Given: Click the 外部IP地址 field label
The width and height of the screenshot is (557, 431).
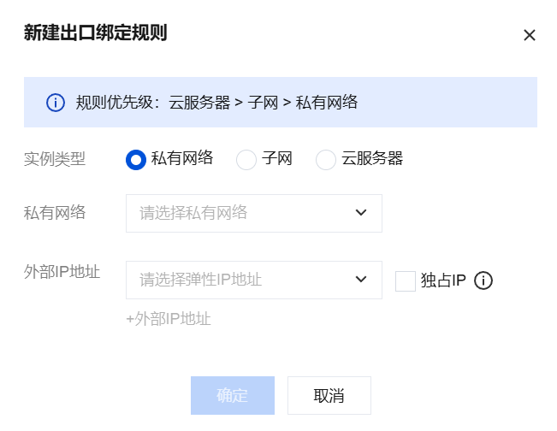Looking at the screenshot, I should click(x=62, y=272).
